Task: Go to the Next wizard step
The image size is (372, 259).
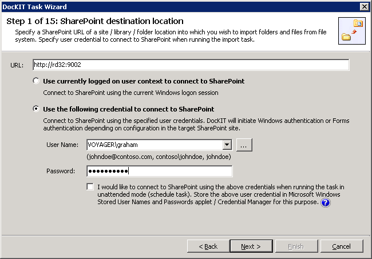Action: tap(251, 246)
